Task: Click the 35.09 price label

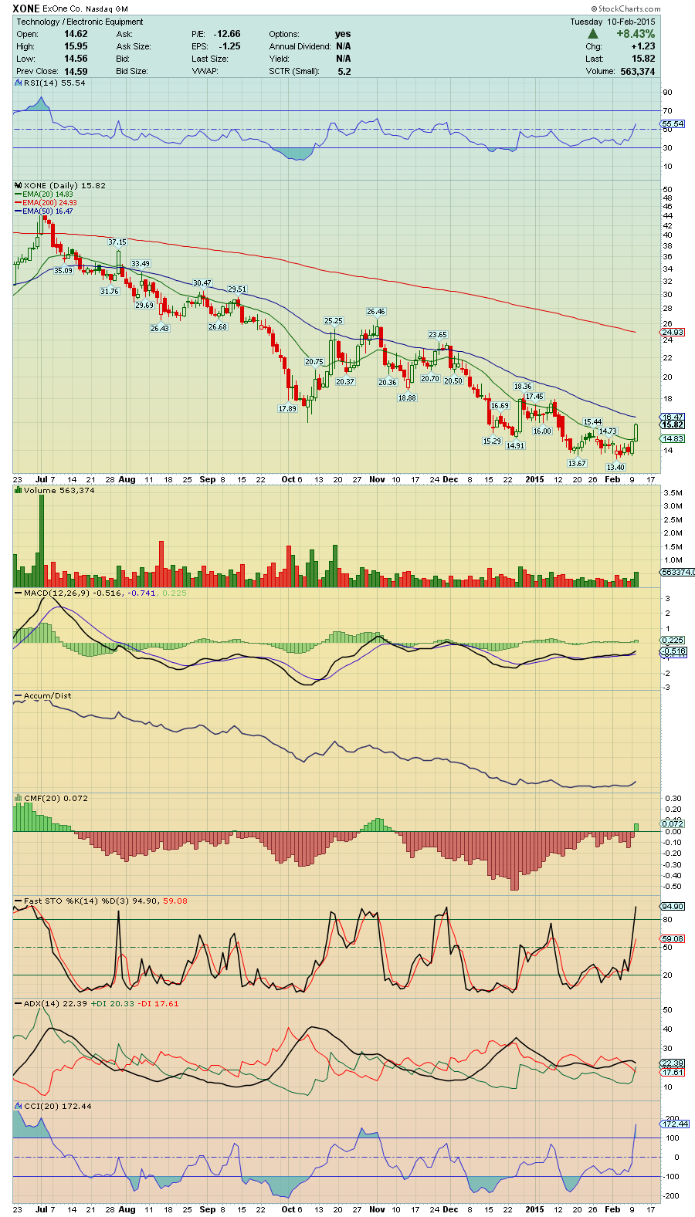Action: 63,270
